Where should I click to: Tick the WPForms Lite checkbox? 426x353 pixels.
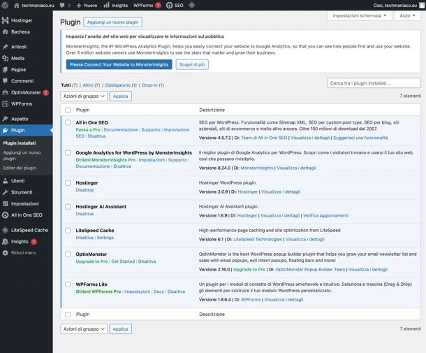(x=68, y=284)
